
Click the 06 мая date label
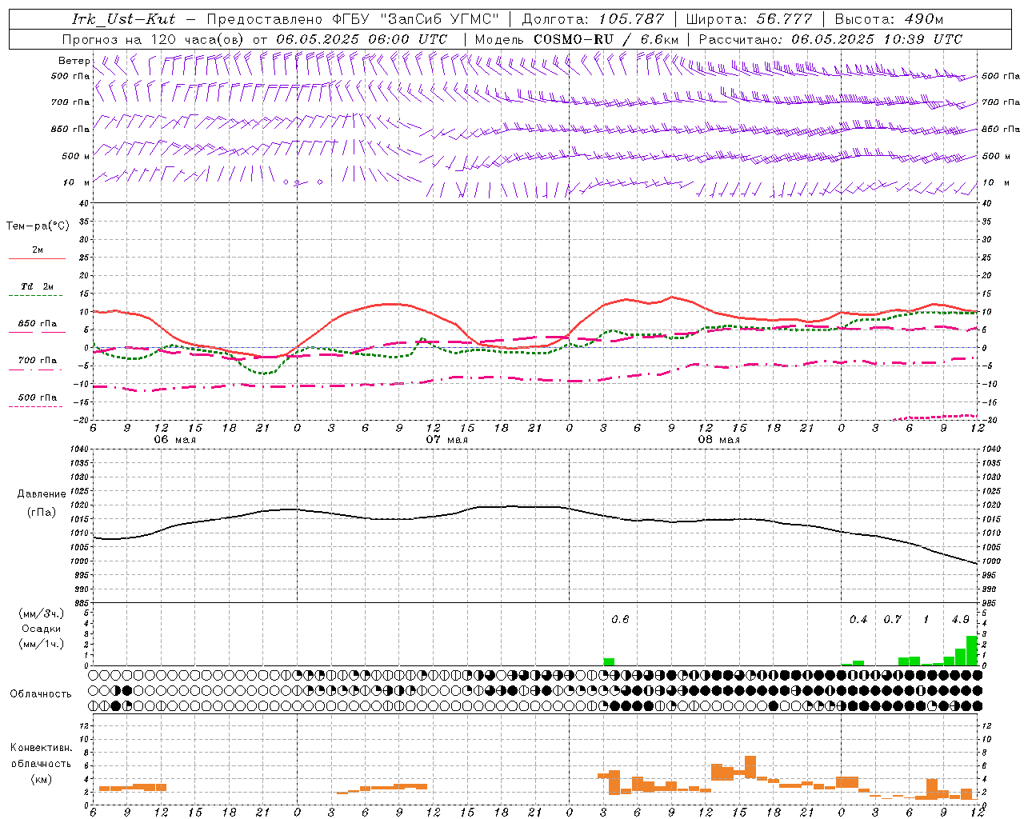174,440
